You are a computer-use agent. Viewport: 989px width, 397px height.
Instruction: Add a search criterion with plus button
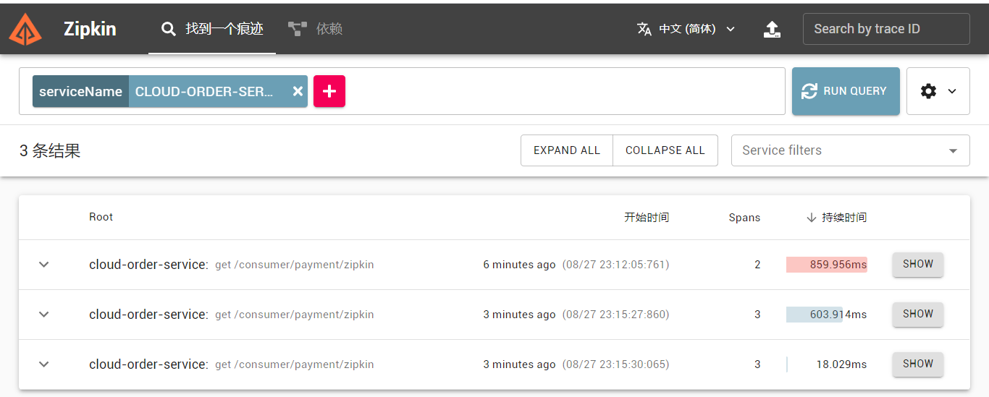329,91
